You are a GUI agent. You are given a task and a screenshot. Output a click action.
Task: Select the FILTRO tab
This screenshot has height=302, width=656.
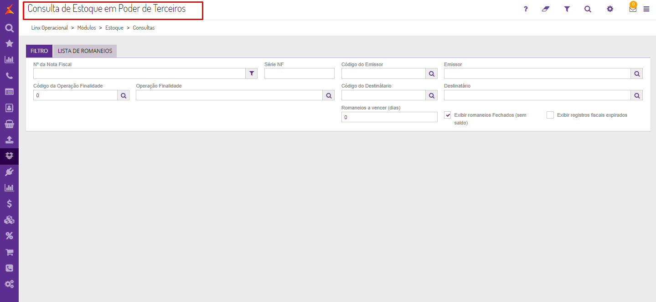point(39,51)
